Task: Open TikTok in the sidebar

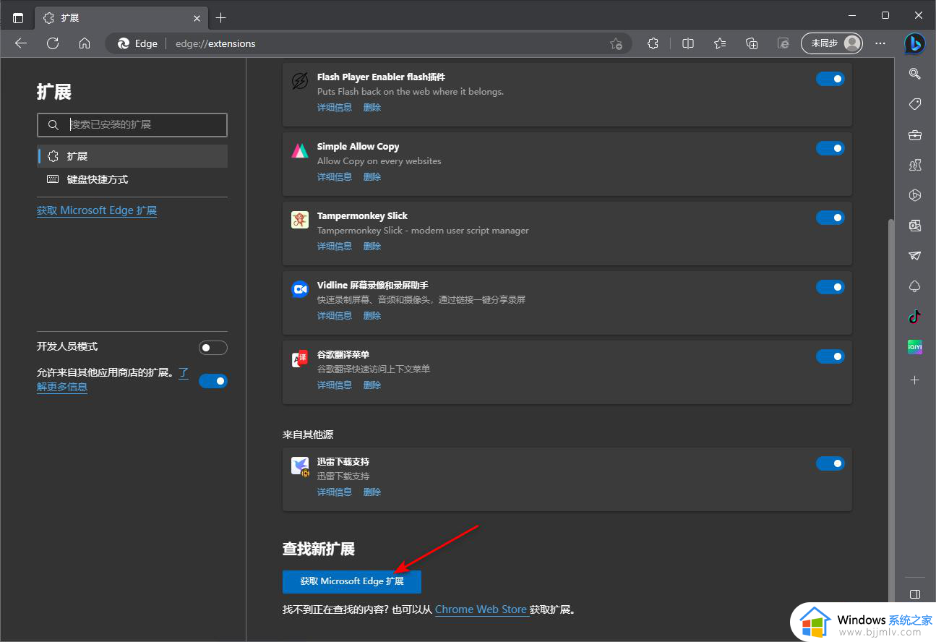Action: click(915, 317)
